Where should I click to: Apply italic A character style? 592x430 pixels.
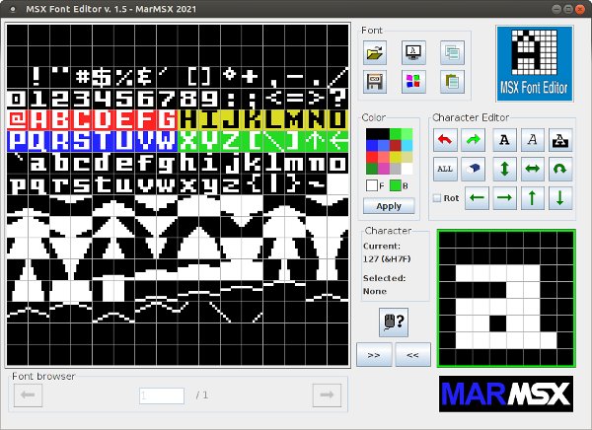click(533, 140)
